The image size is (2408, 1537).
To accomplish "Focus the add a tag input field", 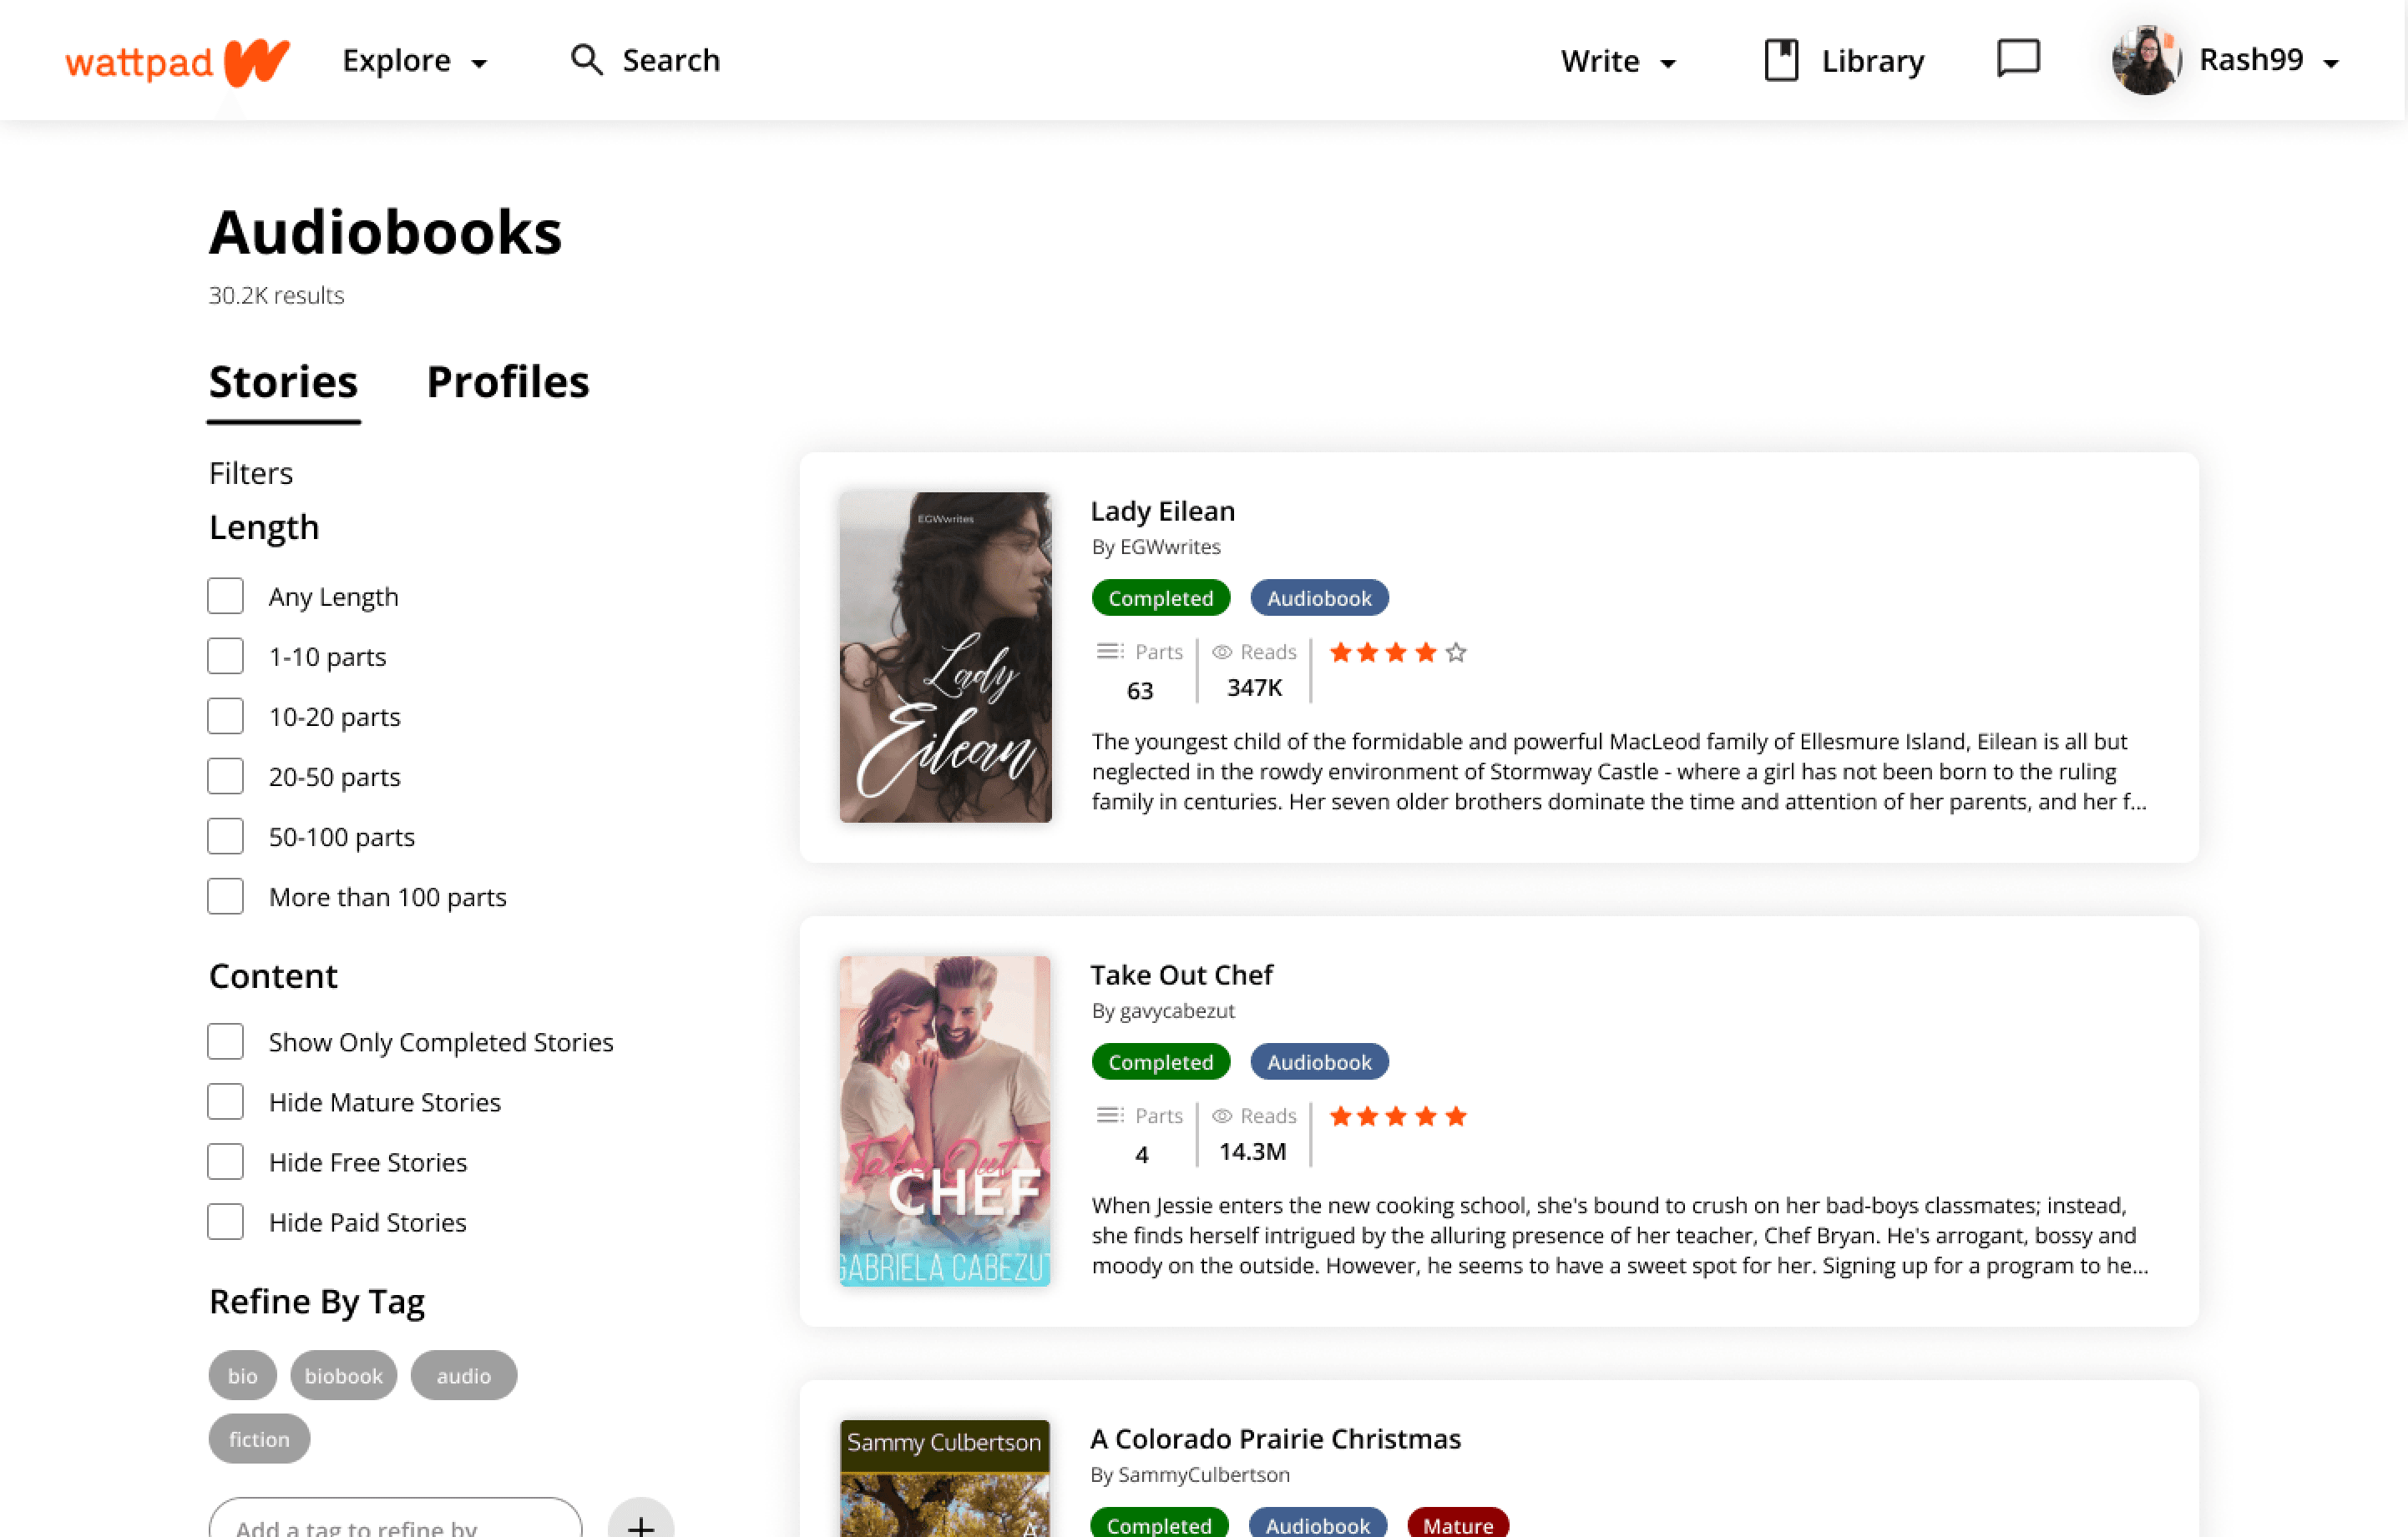I will pos(395,1523).
